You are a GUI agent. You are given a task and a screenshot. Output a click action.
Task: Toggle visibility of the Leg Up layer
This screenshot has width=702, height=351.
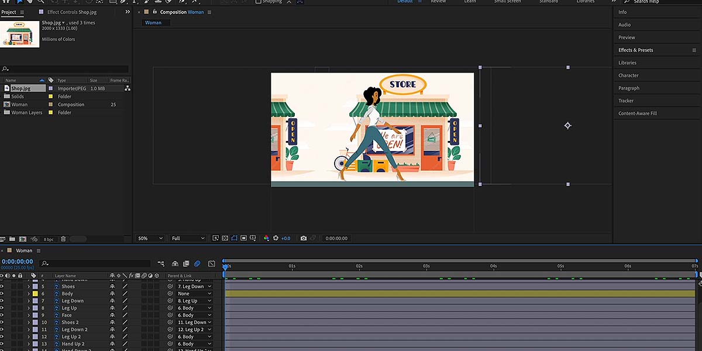[2, 308]
